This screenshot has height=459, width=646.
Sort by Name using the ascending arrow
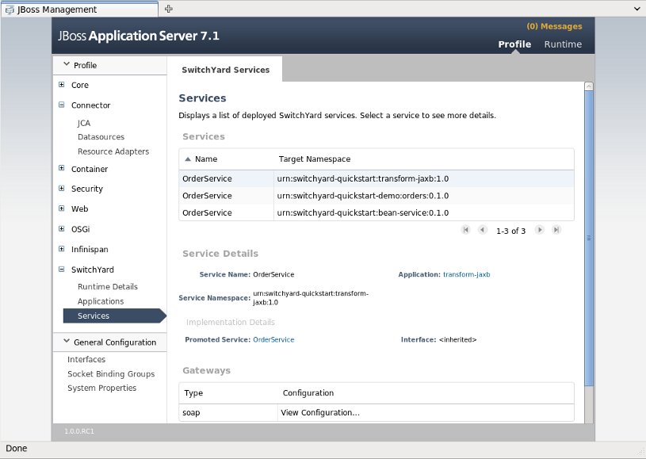188,159
